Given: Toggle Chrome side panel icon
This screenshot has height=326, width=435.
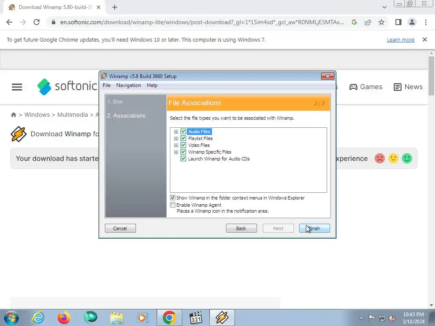Looking at the screenshot, I should [x=398, y=22].
